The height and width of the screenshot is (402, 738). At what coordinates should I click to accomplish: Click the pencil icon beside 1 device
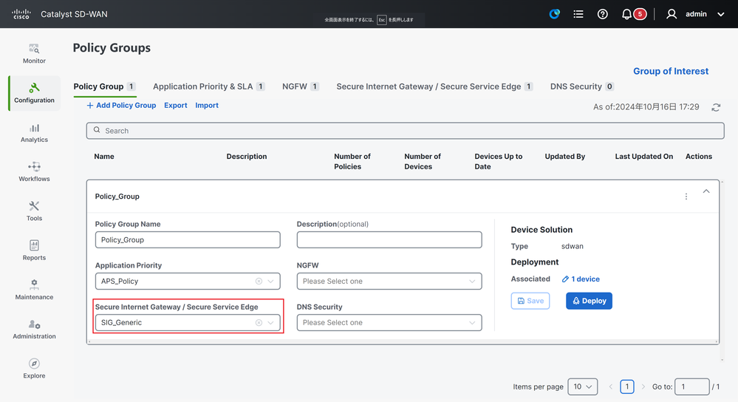coord(565,279)
